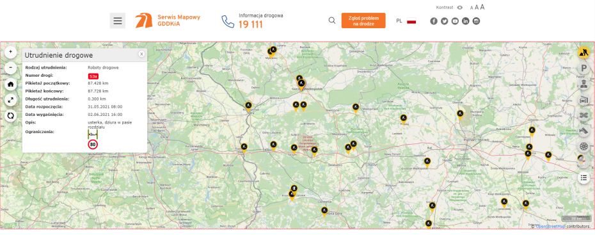Click the start date '31.05.2021 08:00'
Viewport: 595px width, 235px height.
(105, 107)
